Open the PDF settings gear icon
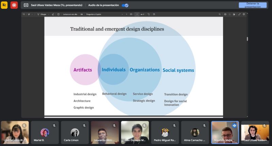The width and height of the screenshot is (272, 146). click(244, 14)
